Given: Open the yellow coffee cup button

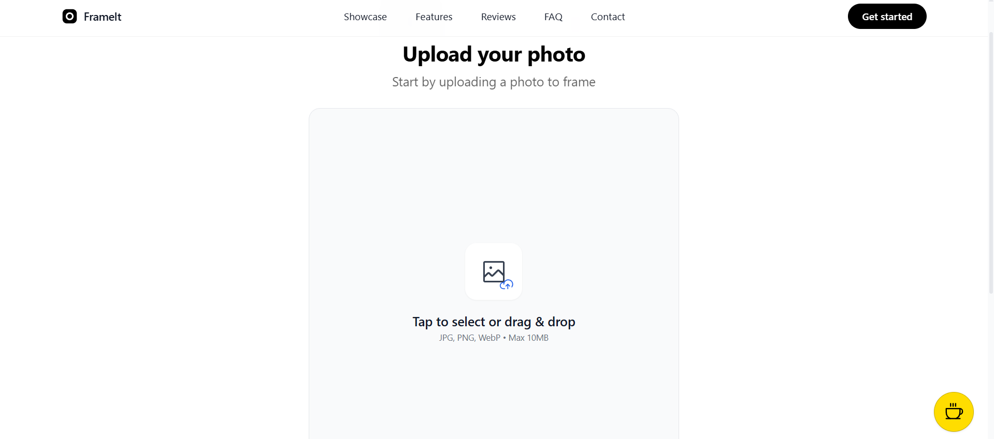Looking at the screenshot, I should [x=954, y=412].
